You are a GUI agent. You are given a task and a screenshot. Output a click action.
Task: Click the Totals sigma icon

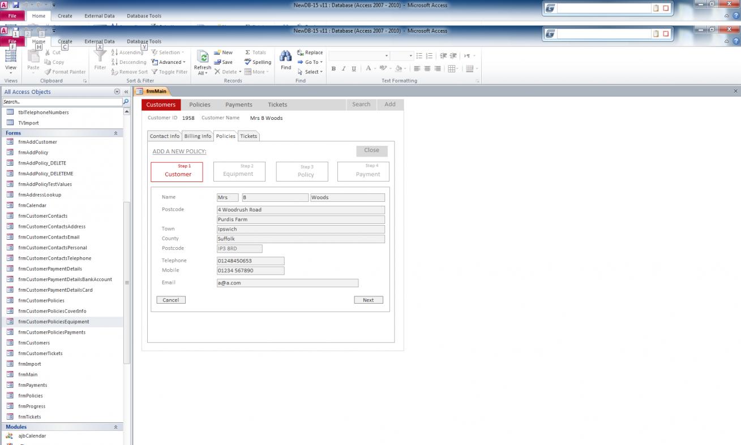click(248, 53)
